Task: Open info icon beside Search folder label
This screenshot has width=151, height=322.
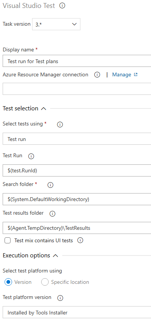Action: coord(50,185)
